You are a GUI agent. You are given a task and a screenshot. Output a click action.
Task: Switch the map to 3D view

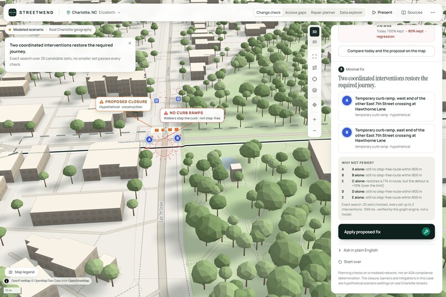[x=314, y=32]
